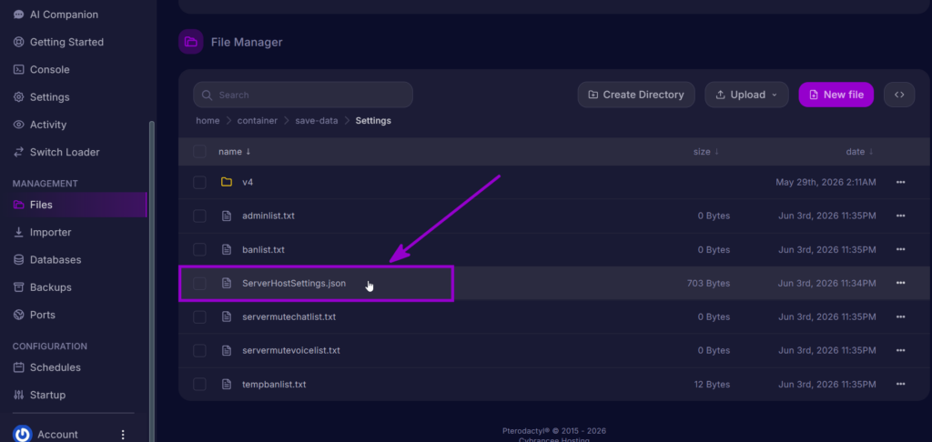Image resolution: width=932 pixels, height=442 pixels.
Task: Open servermutechatlist.txt file
Action: (x=289, y=317)
